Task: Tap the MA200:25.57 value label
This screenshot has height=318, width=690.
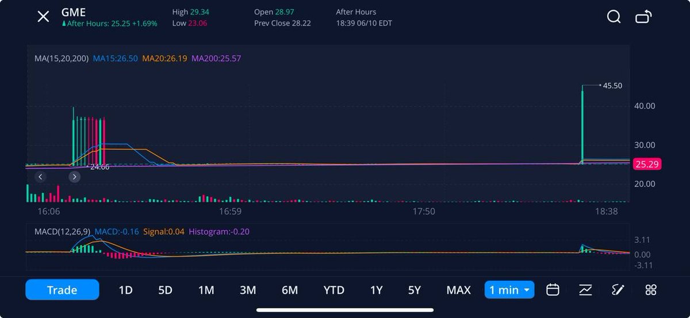Action: [216, 59]
